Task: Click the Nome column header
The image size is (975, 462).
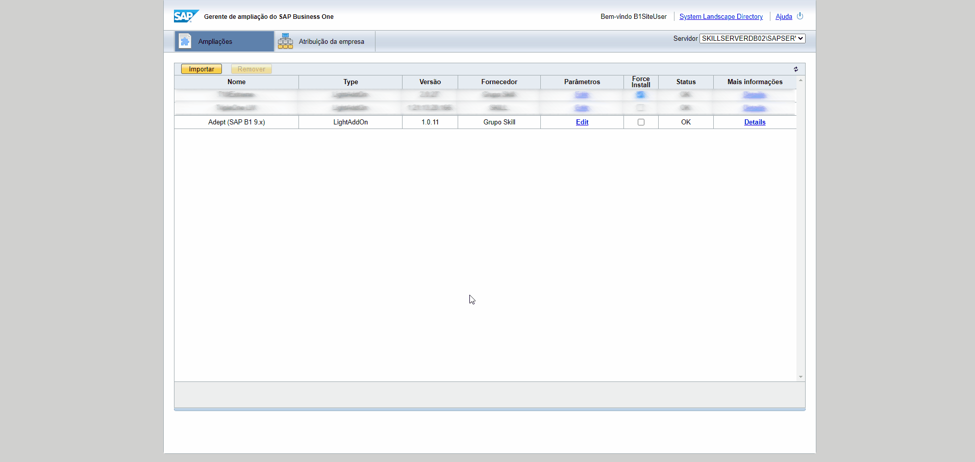Action: (x=237, y=82)
